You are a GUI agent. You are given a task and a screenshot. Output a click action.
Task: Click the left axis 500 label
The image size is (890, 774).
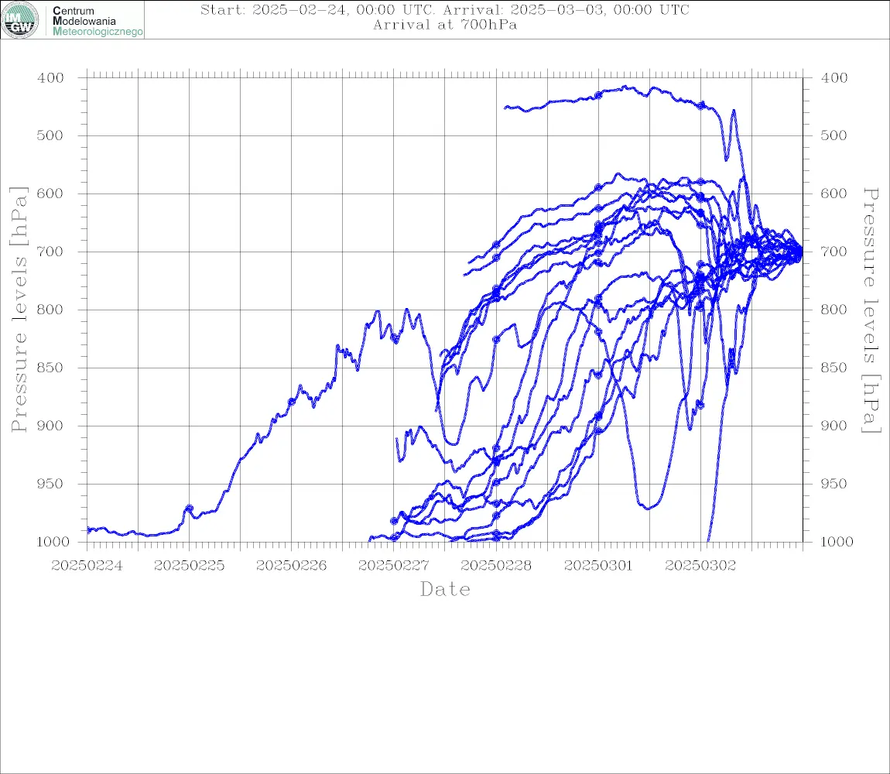(x=50, y=135)
